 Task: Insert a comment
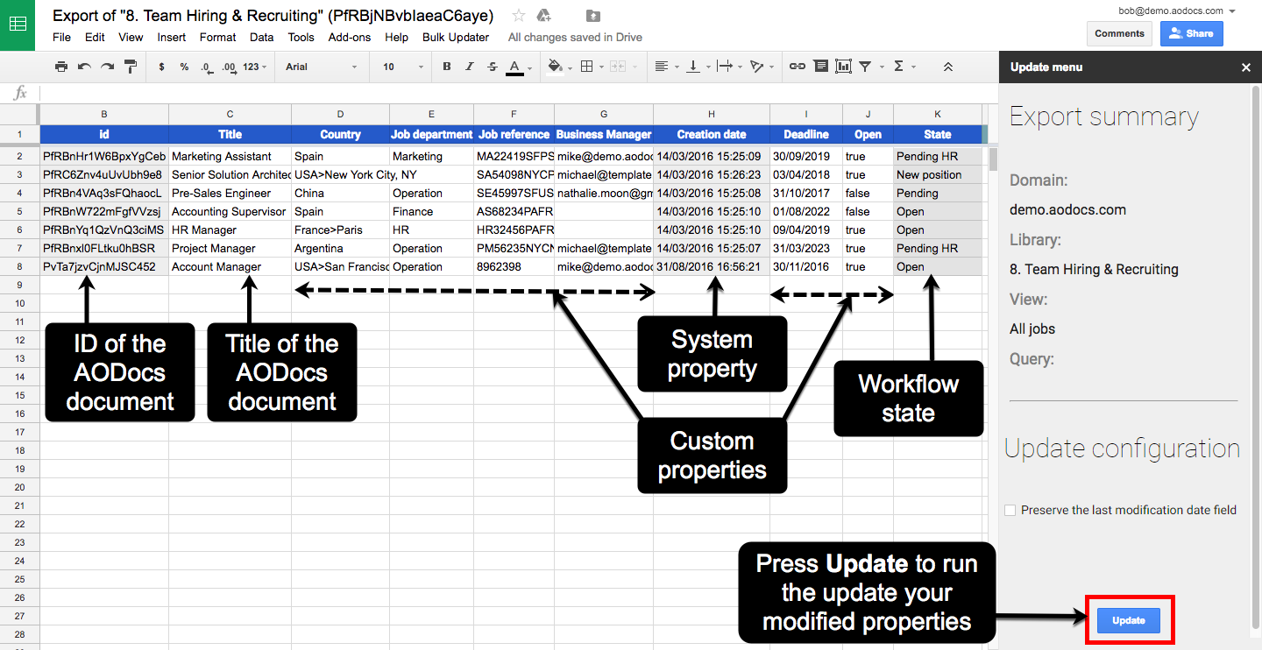pos(820,67)
